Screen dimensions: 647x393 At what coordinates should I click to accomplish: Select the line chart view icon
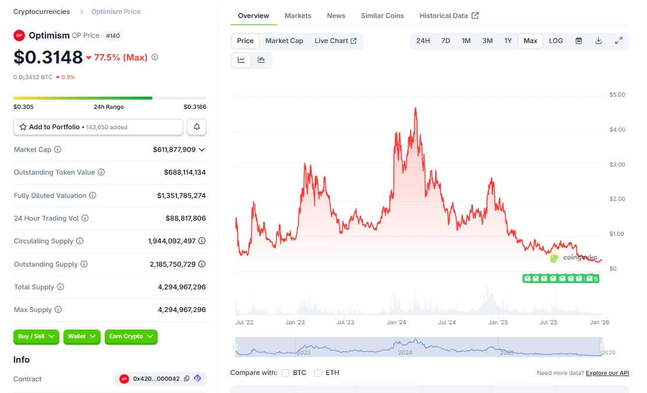pyautogui.click(x=241, y=60)
